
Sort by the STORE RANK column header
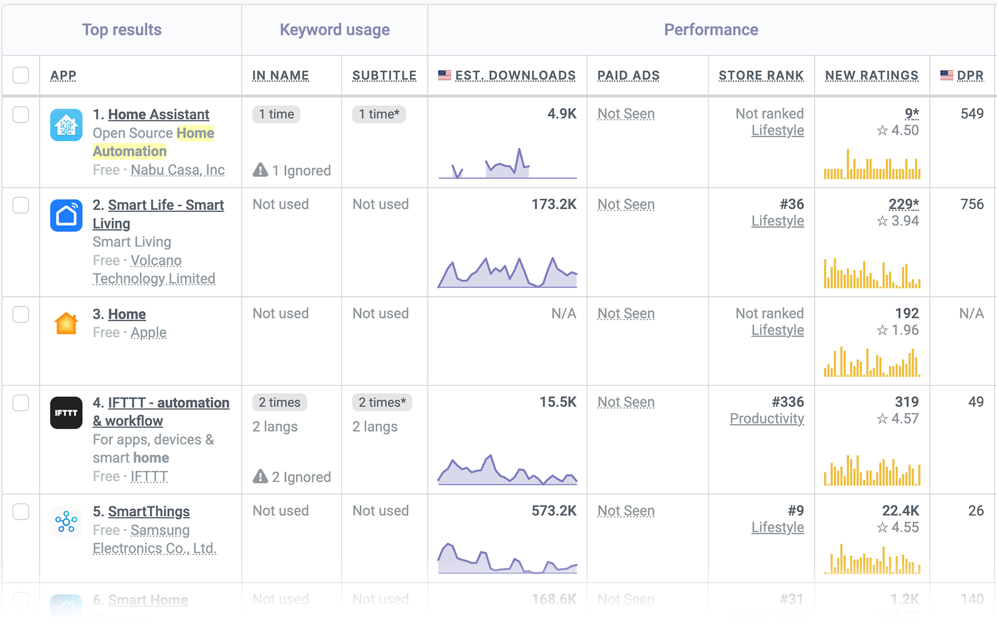coord(761,75)
